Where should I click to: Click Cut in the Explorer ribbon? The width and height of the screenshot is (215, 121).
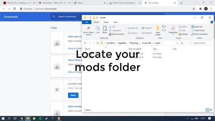[x=112, y=27]
